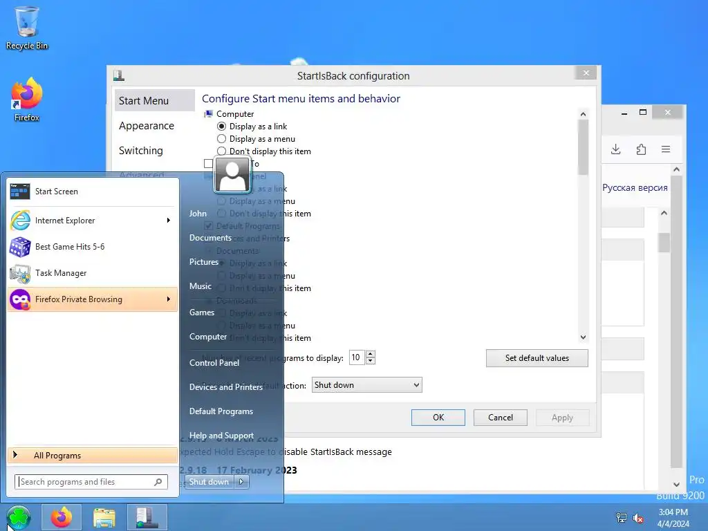Open File Explorer from the taskbar
The width and height of the screenshot is (708, 531).
[104, 517]
